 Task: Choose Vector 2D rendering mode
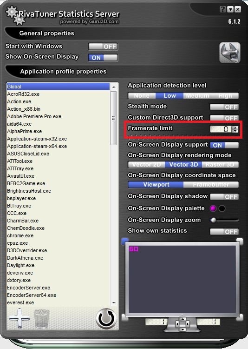point(146,164)
